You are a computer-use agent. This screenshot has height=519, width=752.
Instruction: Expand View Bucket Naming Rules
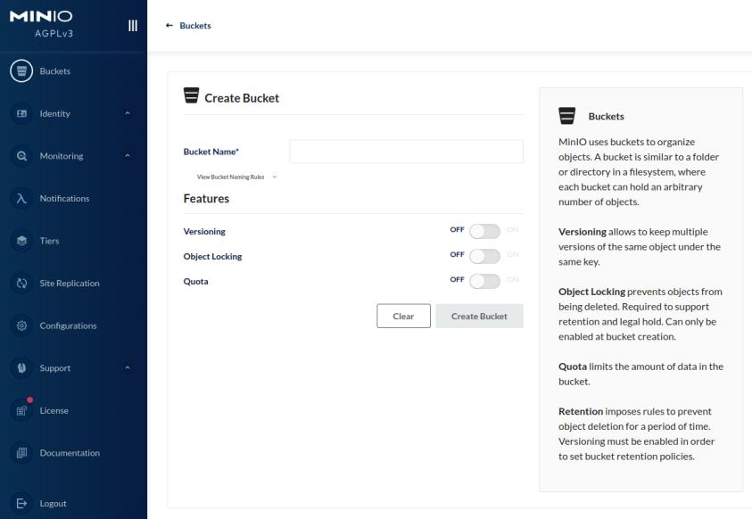coord(236,177)
